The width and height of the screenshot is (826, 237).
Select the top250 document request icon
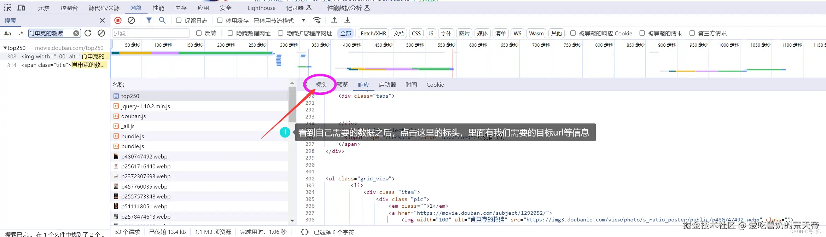point(116,96)
